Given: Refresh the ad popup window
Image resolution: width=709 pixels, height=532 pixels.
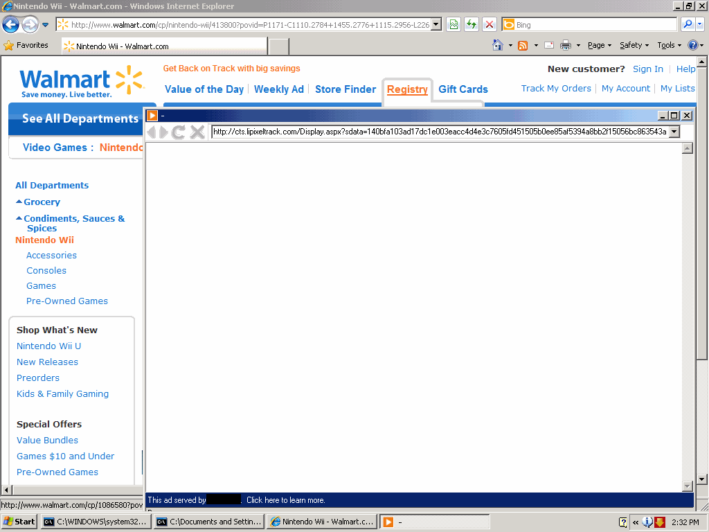Looking at the screenshot, I should click(178, 132).
